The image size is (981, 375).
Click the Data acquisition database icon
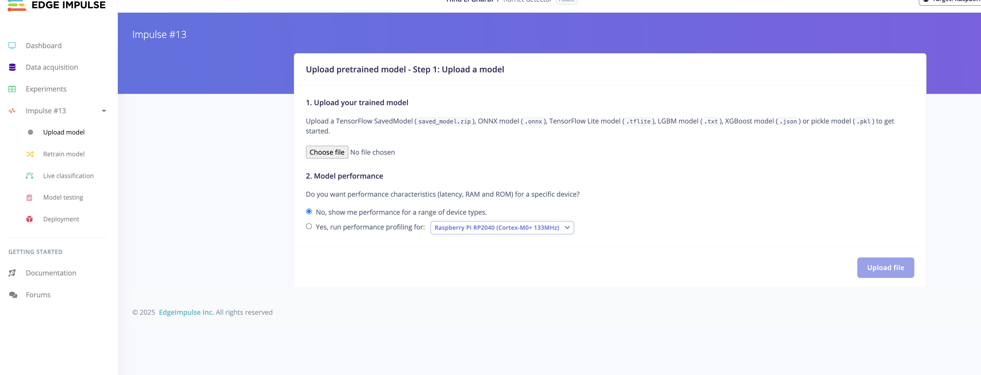[x=12, y=68]
